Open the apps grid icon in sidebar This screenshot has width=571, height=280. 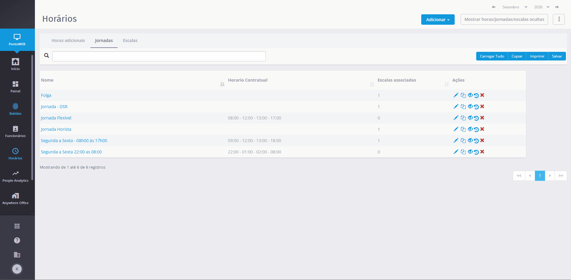point(17,226)
